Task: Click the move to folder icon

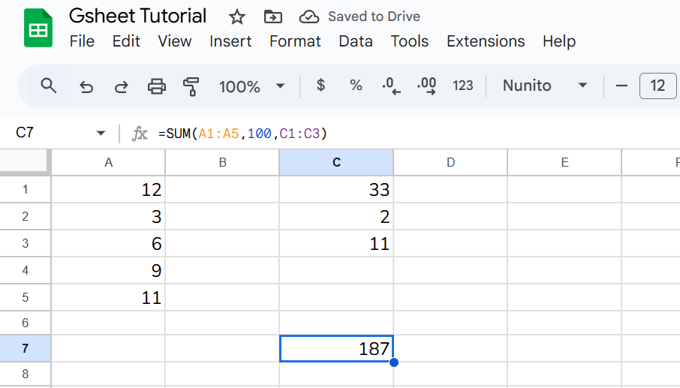Action: coord(274,17)
